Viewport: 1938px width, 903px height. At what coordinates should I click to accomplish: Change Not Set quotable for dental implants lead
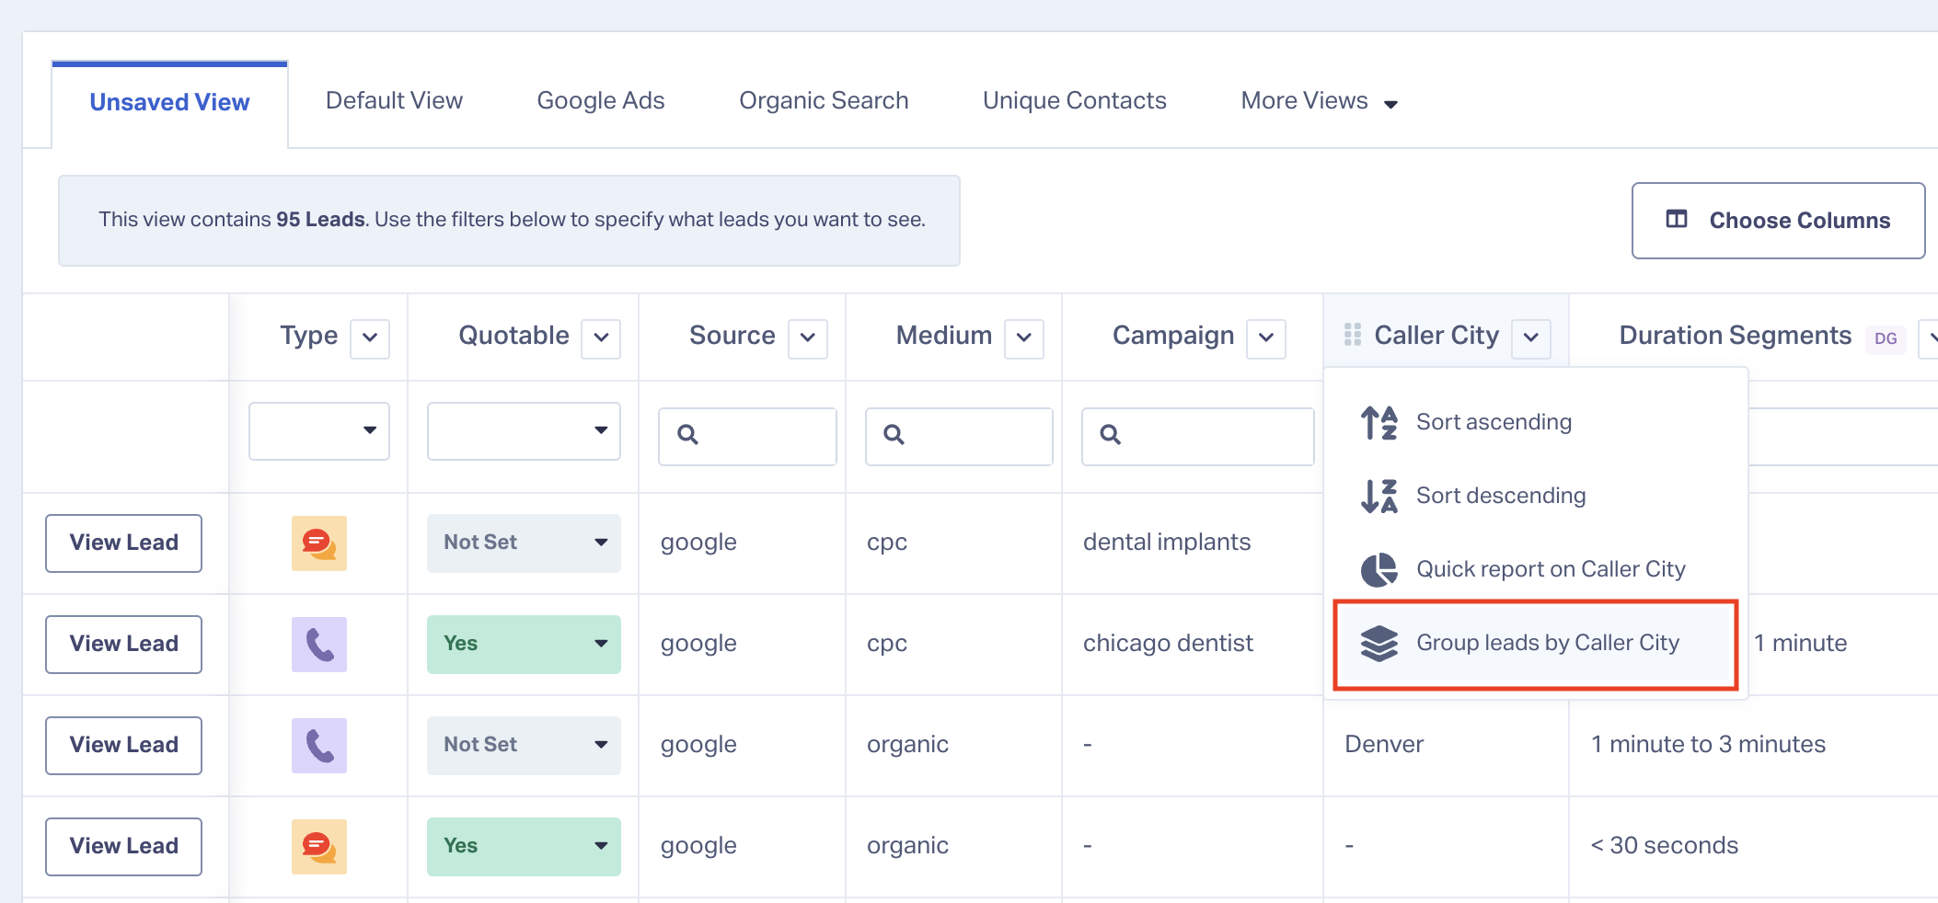point(524,543)
